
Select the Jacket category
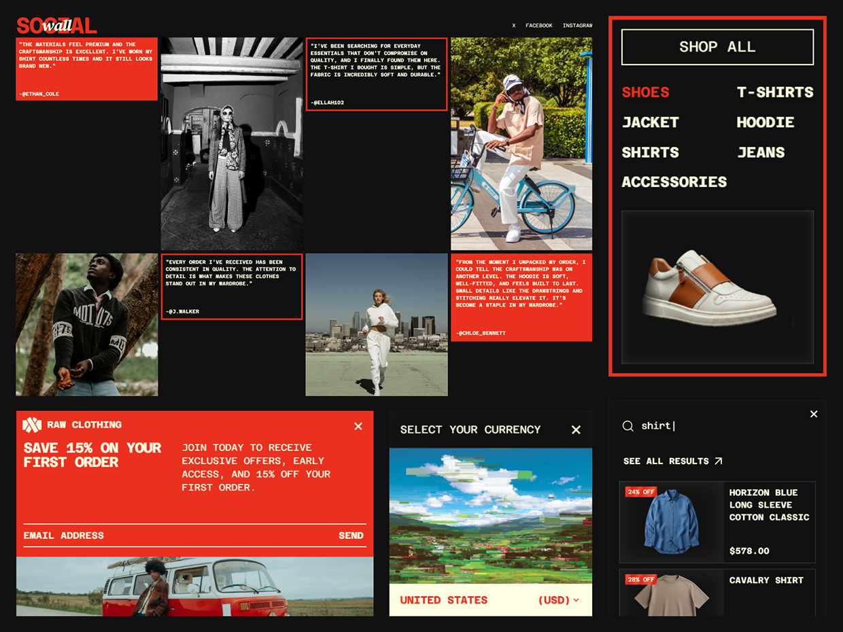click(x=650, y=122)
